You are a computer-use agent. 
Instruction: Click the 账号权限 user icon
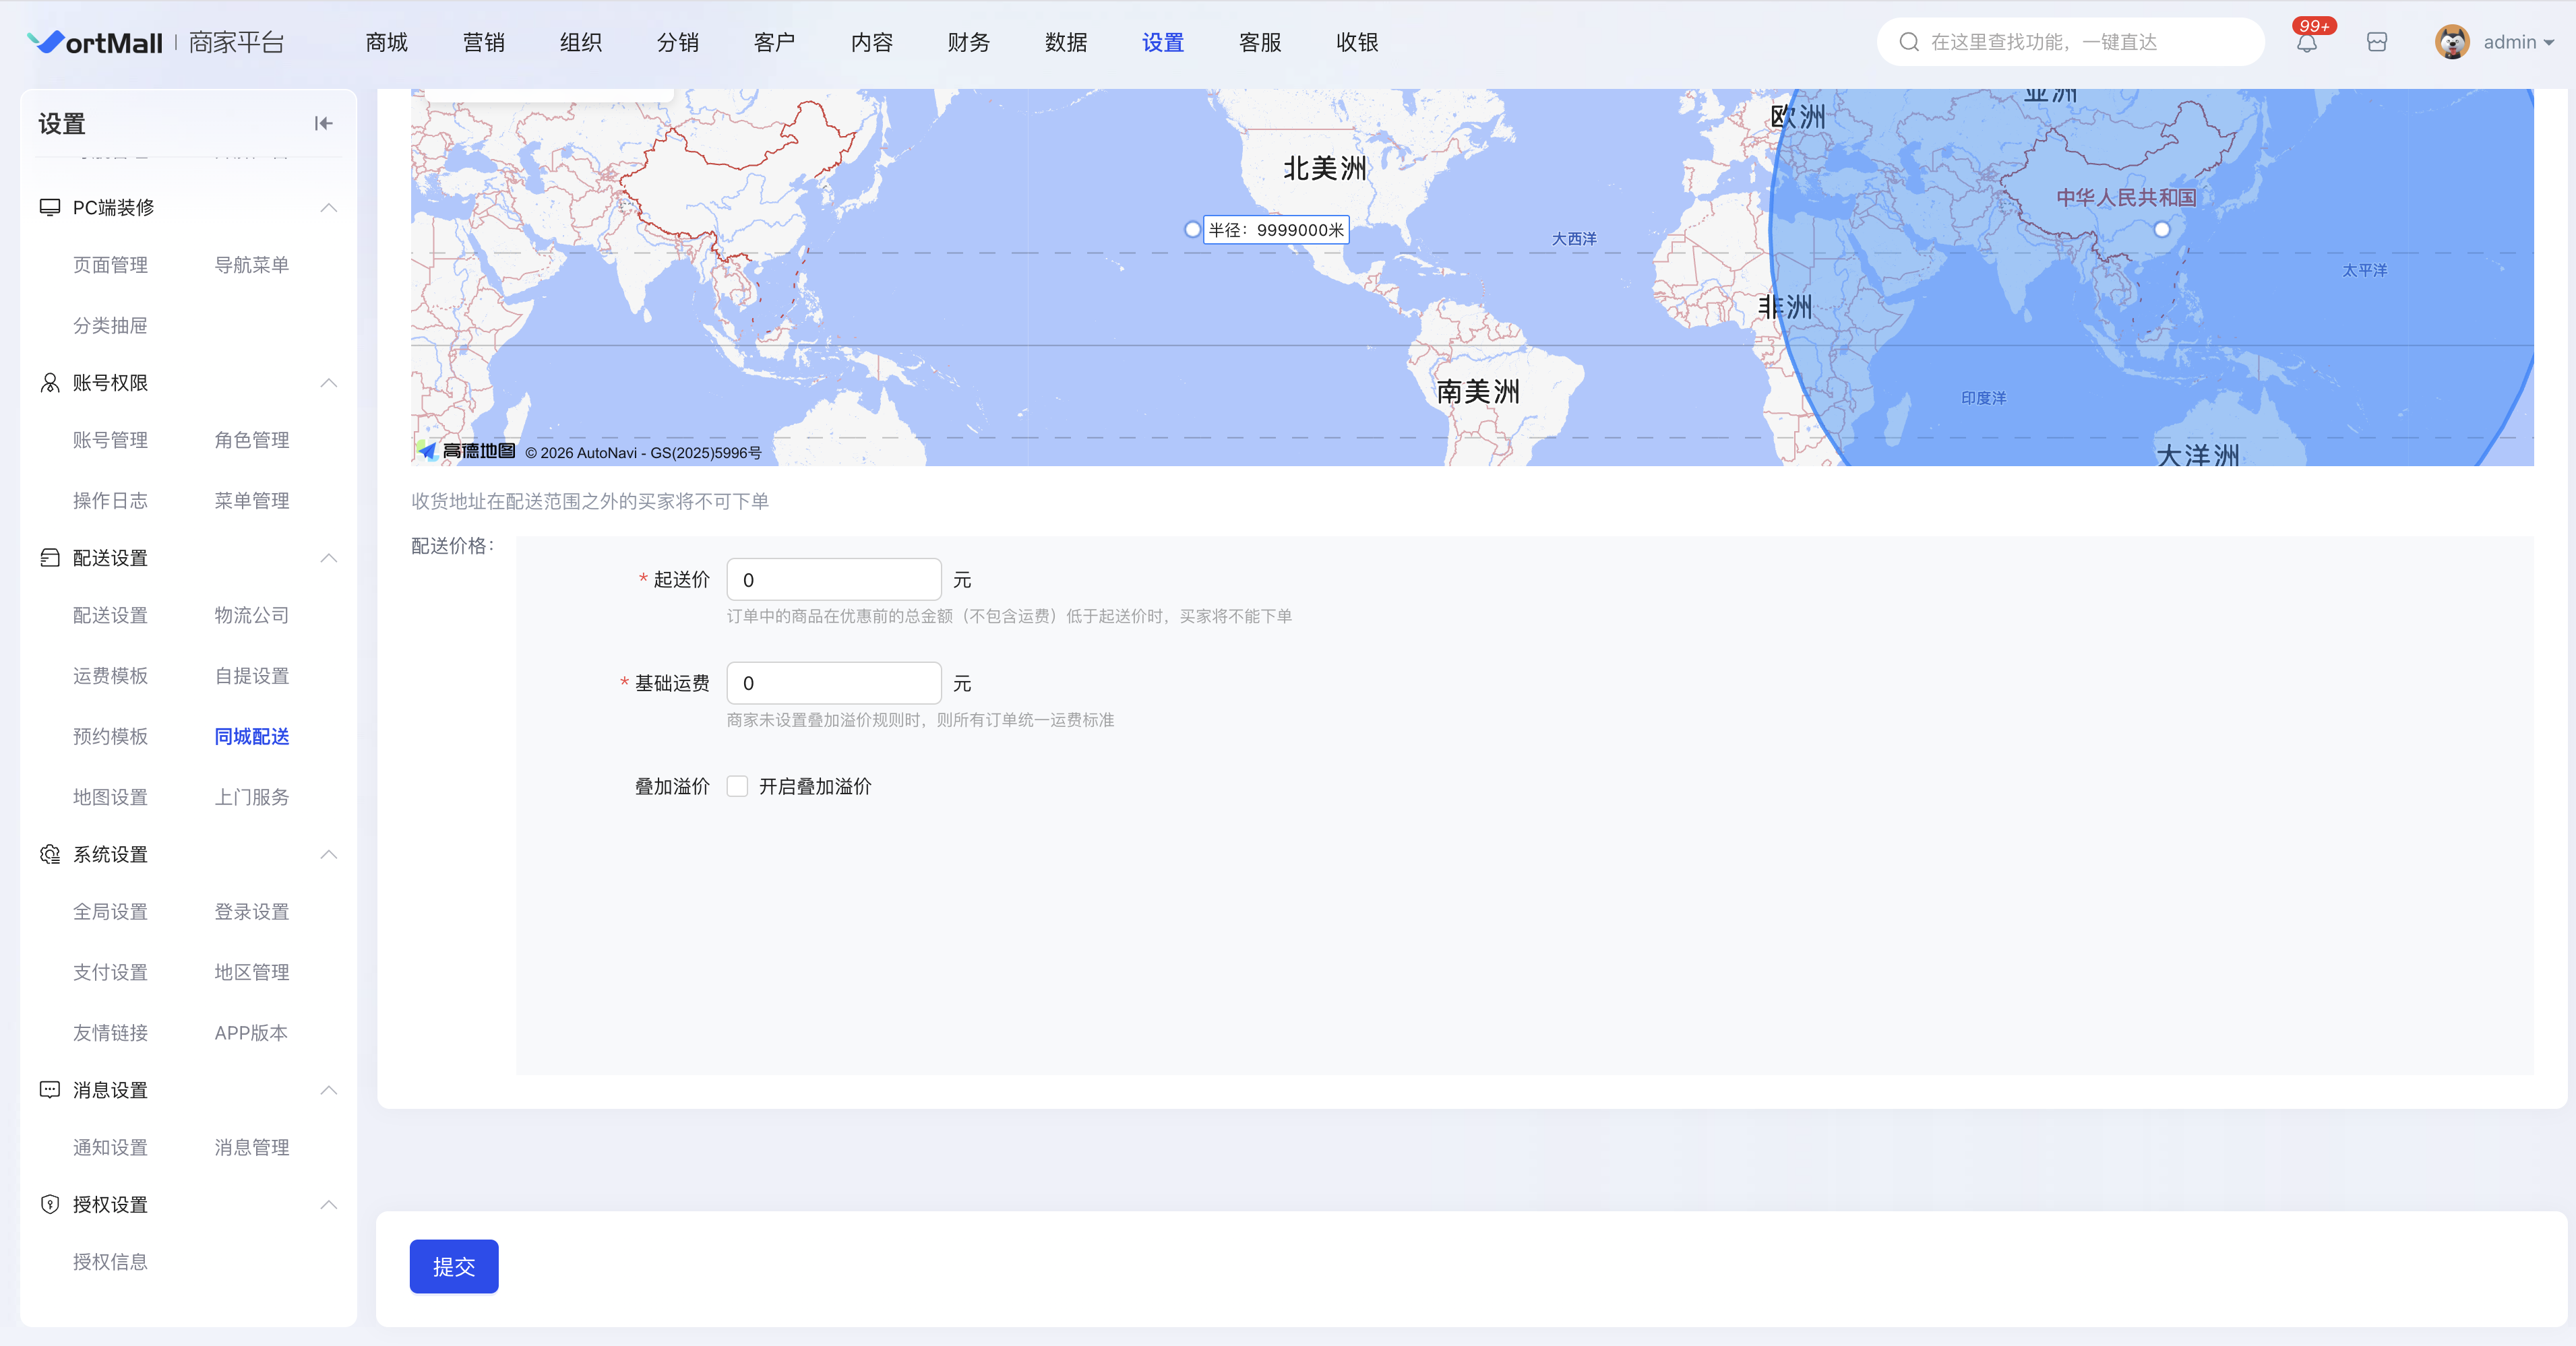tap(49, 383)
